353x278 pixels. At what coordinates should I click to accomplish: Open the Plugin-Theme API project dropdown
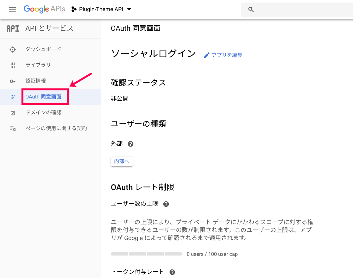tap(101, 9)
